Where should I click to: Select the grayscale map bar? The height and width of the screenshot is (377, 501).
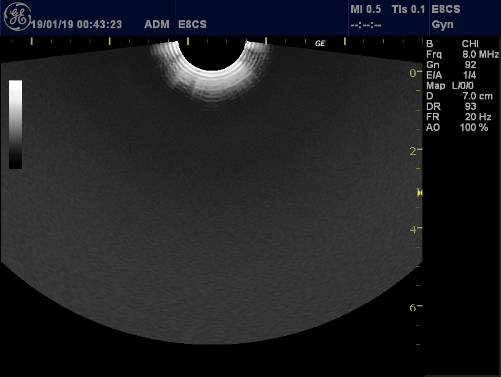tap(16, 124)
